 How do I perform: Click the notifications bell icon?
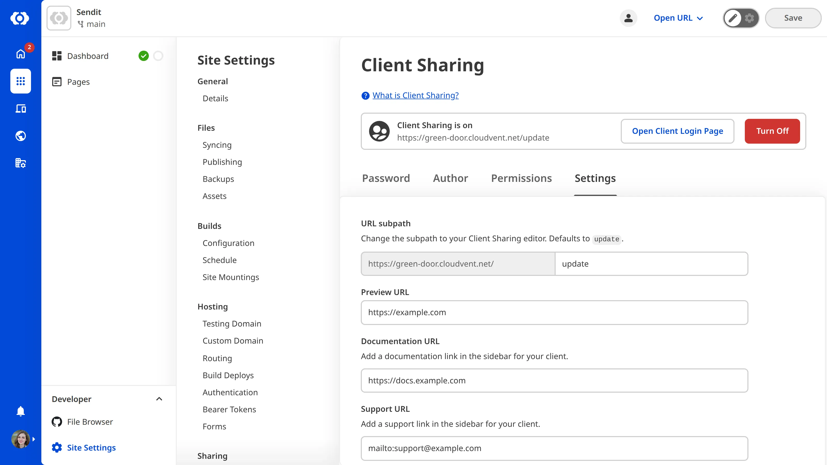(x=20, y=411)
